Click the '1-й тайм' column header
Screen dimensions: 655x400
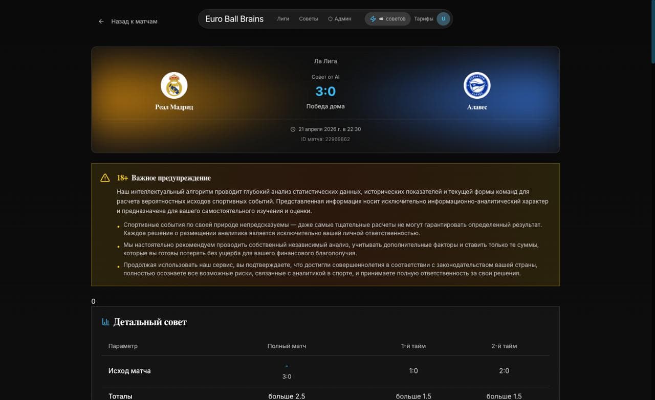pyautogui.click(x=413, y=346)
